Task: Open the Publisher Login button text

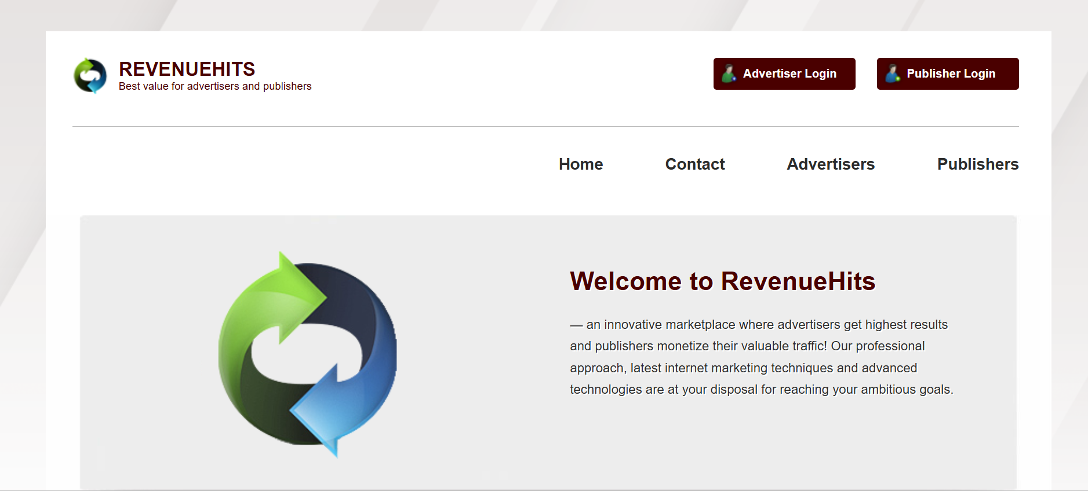Action: click(x=951, y=74)
